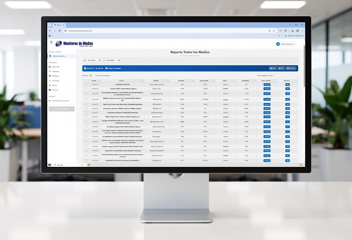Click the TikTok icon in sidebar
Viewport: 352px width, 240px height.
(50, 85)
